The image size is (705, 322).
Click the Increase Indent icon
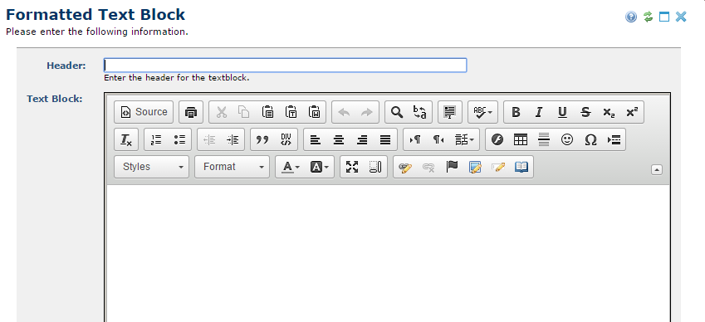point(233,139)
